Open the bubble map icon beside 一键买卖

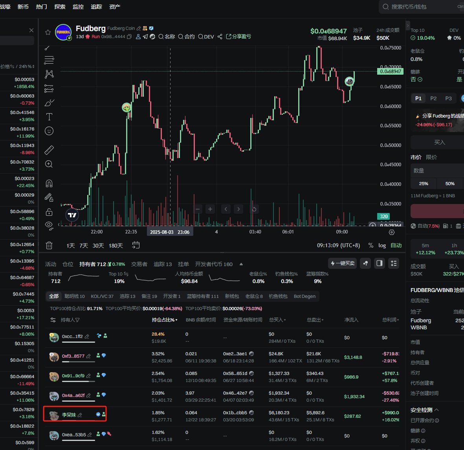click(x=365, y=263)
